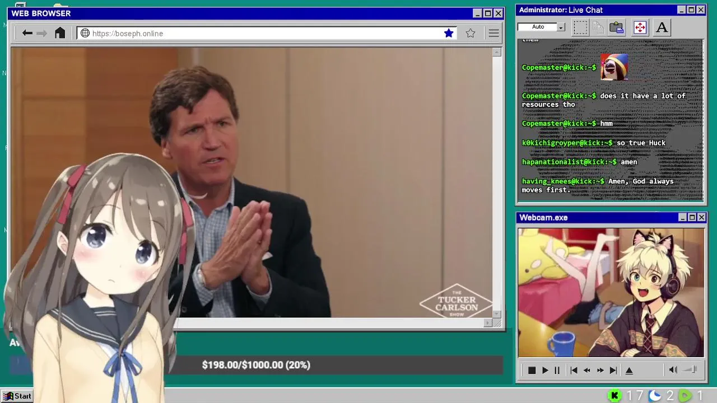Fast forward in Webcam.exe player
This screenshot has height=403, width=717.
pyautogui.click(x=600, y=371)
